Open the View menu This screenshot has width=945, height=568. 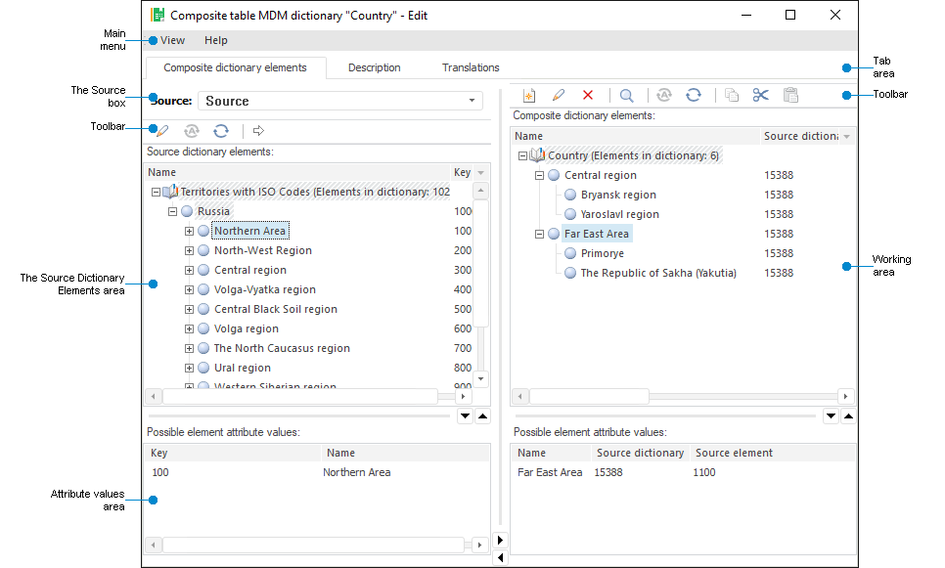pyautogui.click(x=171, y=40)
